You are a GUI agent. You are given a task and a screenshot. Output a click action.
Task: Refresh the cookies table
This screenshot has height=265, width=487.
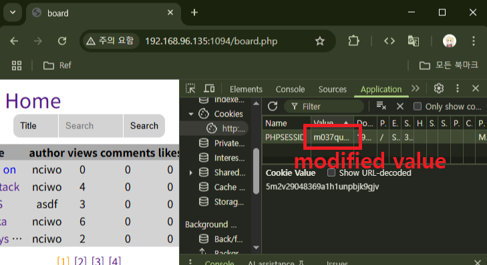click(273, 107)
